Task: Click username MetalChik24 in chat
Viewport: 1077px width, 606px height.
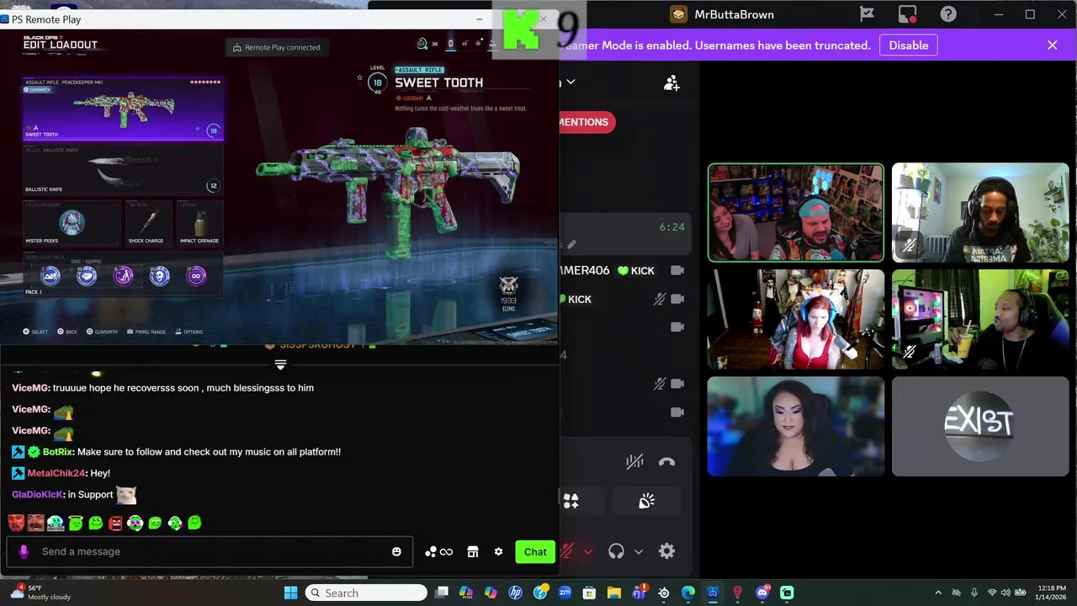Action: (56, 473)
